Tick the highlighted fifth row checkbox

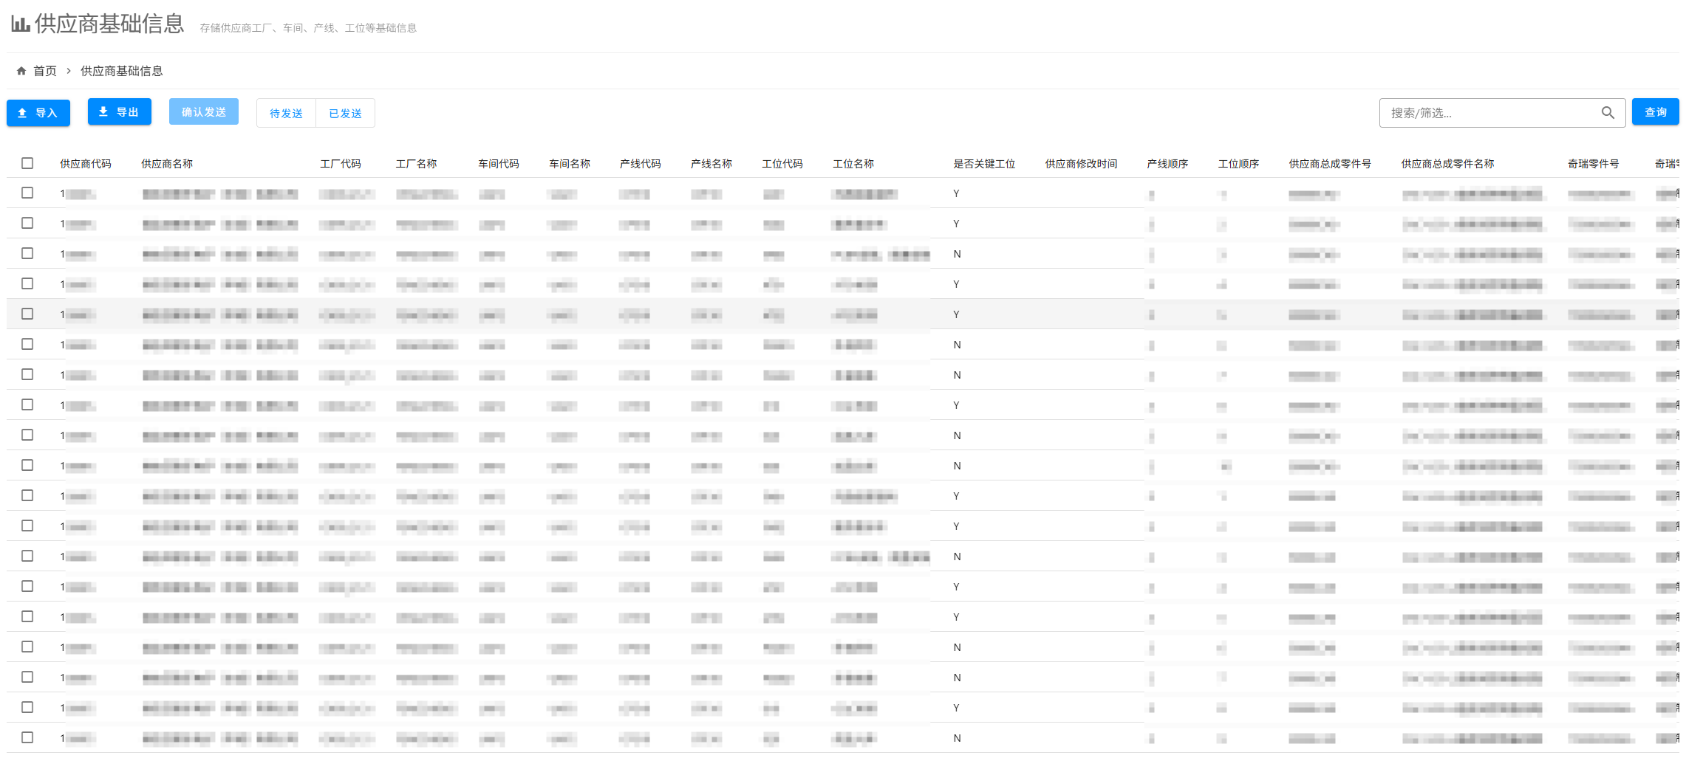tap(27, 314)
